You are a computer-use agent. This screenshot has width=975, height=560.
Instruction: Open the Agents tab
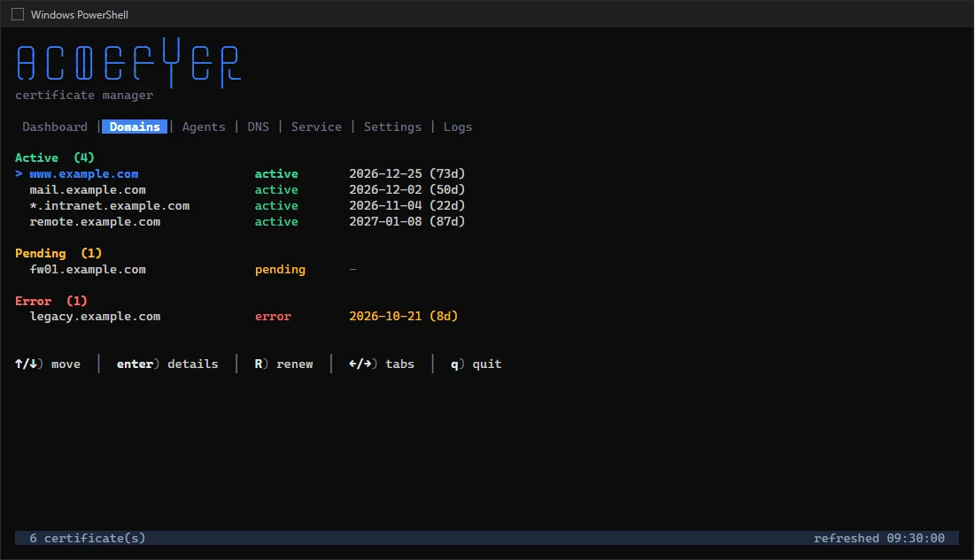(204, 127)
